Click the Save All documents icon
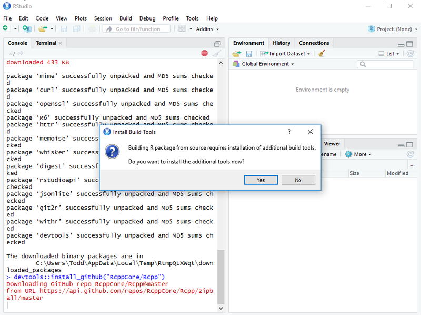Screen dimensions: 421x315 click(76, 29)
